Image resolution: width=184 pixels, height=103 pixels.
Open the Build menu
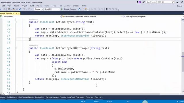(32, 6)
